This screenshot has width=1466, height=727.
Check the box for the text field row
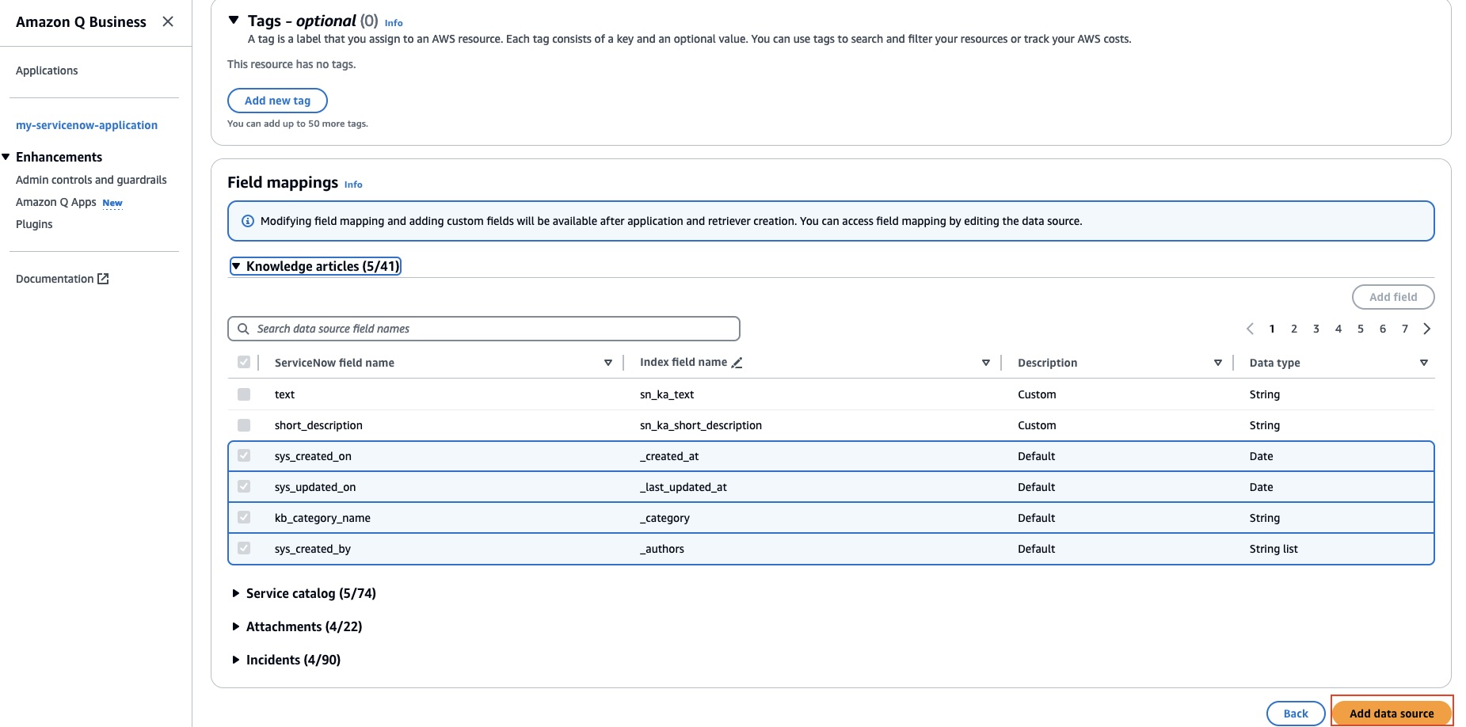coord(244,394)
